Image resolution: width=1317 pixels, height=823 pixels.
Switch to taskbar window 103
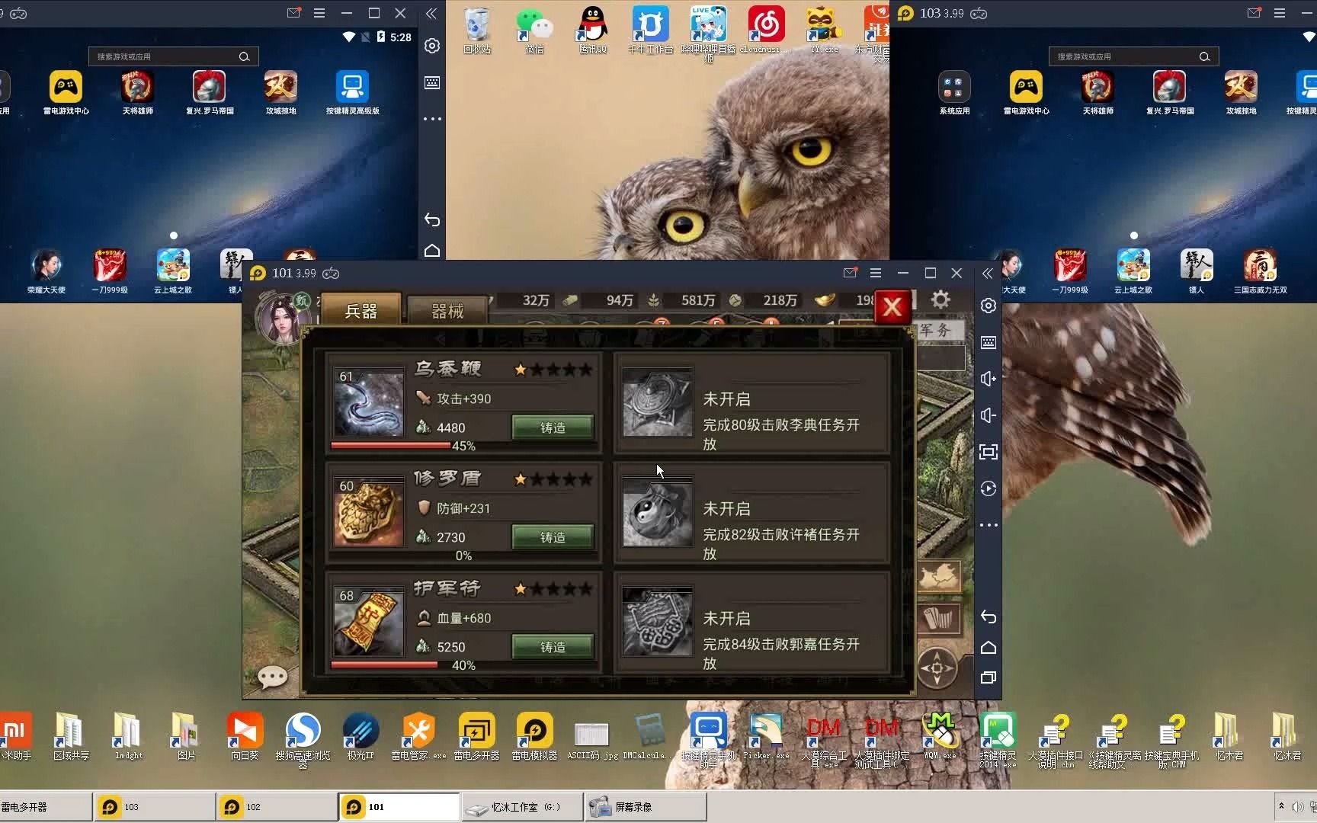pyautogui.click(x=155, y=806)
